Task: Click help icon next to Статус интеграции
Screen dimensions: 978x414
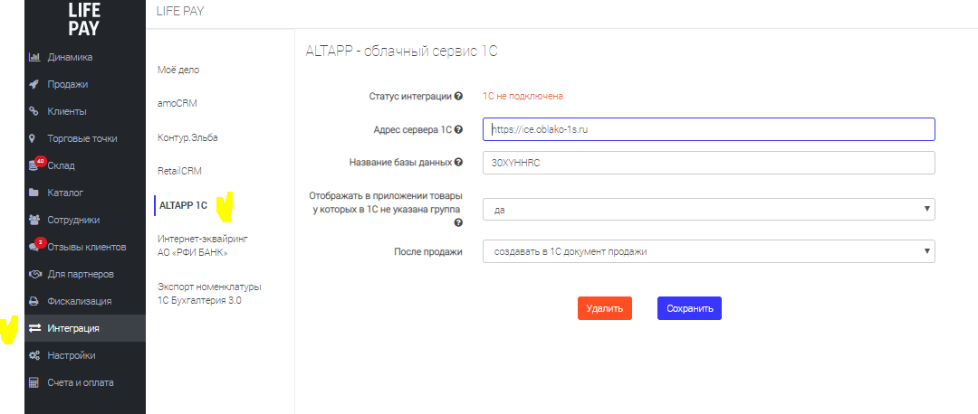Action: pos(458,96)
